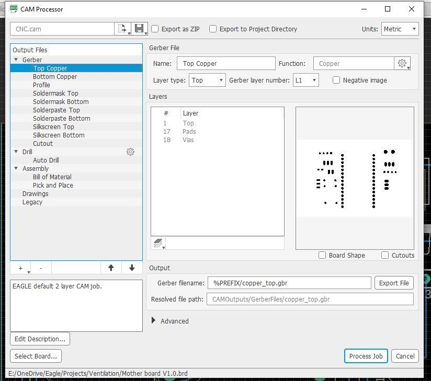Select layer row 17 Pads

tap(218, 132)
